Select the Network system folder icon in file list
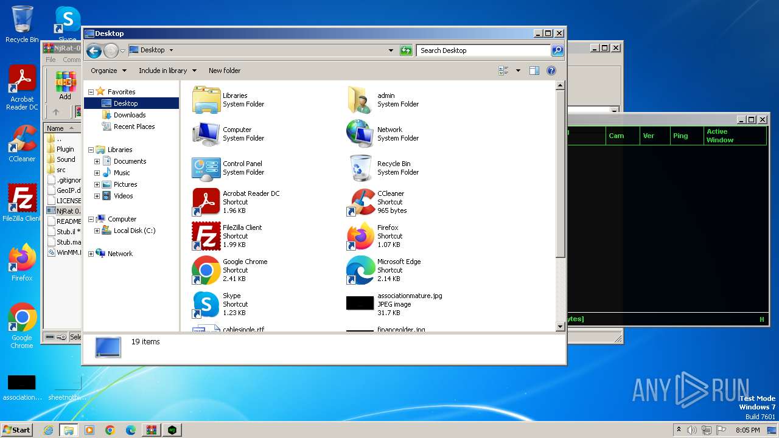 pos(360,134)
